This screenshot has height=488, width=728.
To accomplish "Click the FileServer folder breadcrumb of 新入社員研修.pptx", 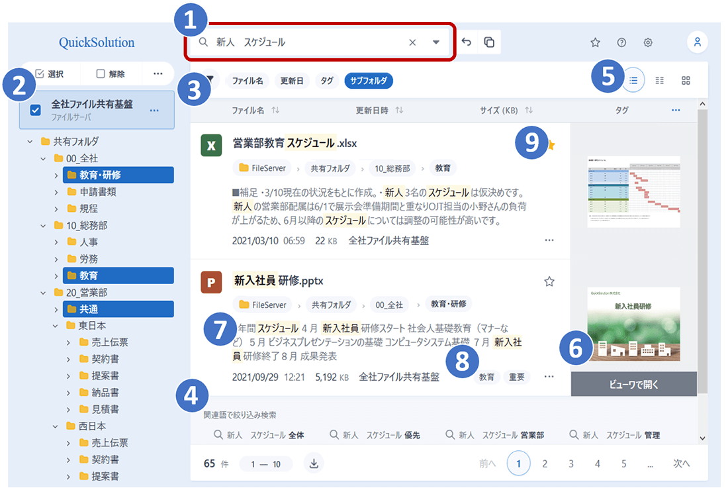I will [x=263, y=305].
